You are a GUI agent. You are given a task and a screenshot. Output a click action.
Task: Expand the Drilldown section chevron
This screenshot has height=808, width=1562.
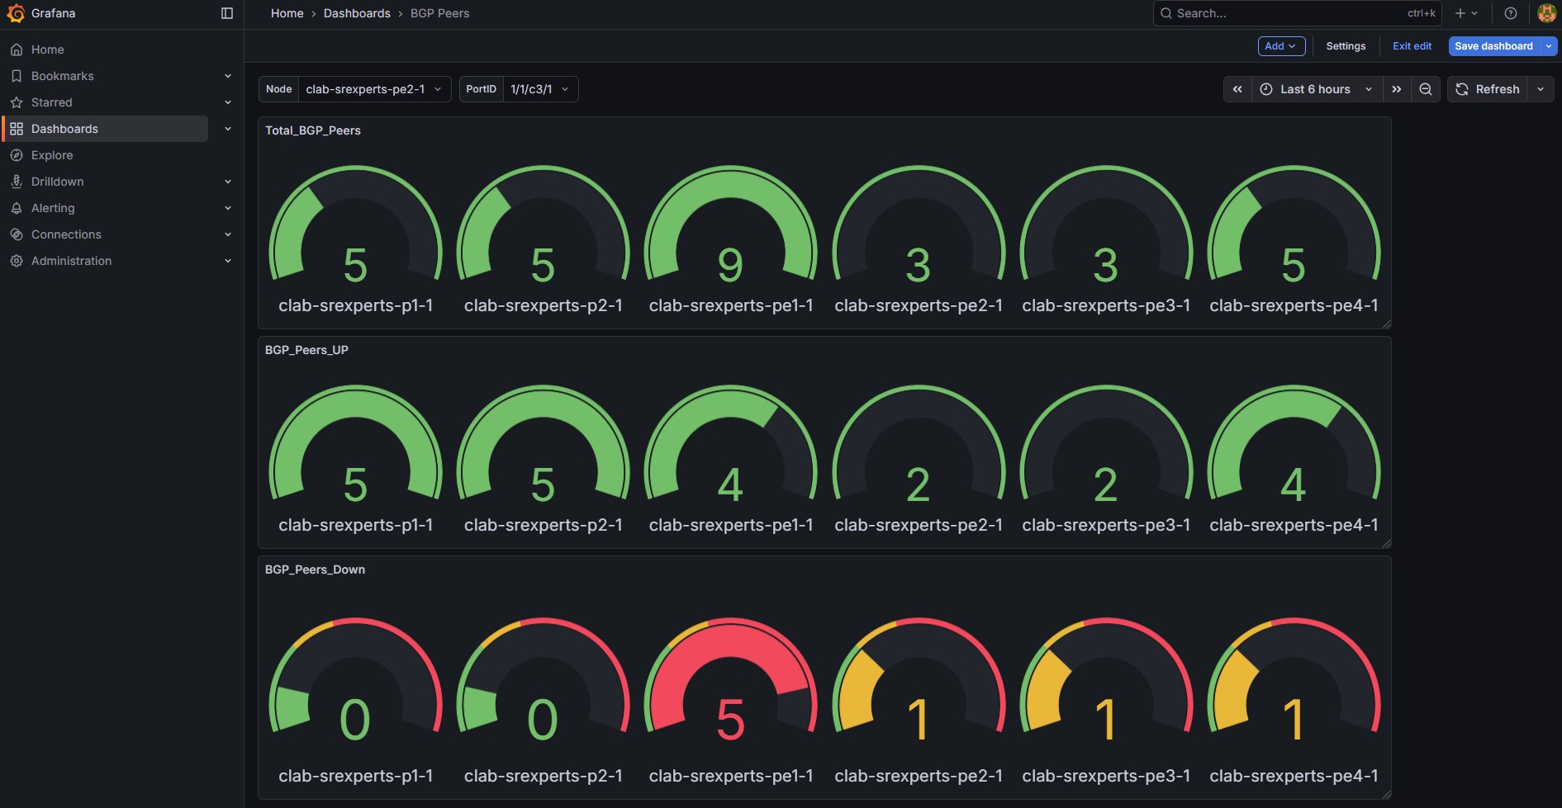pyautogui.click(x=228, y=182)
